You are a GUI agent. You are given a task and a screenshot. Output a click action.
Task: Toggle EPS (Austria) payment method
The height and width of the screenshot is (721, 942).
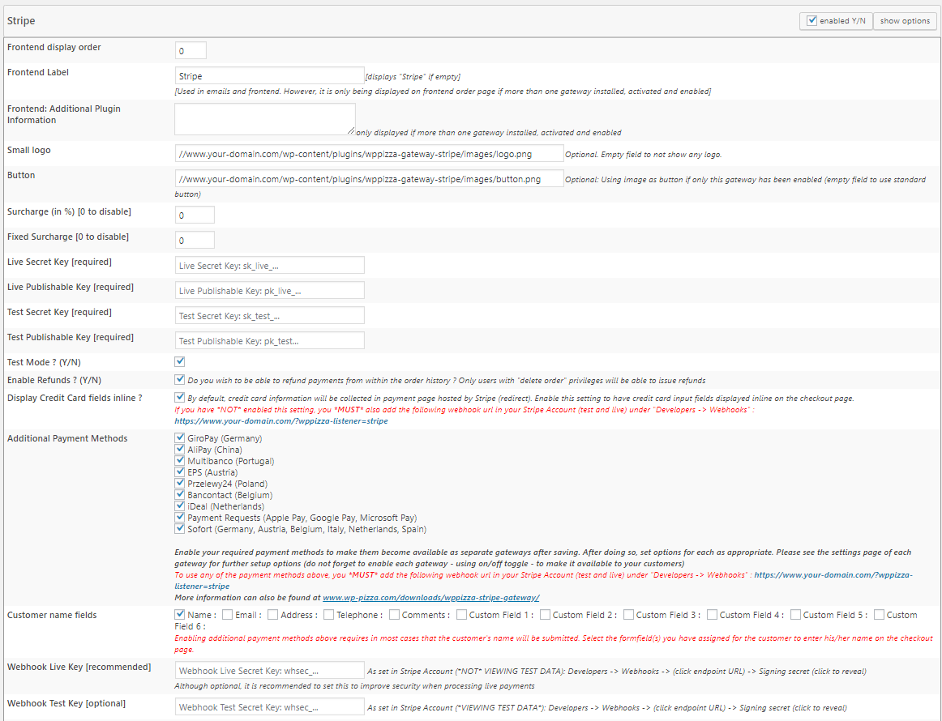click(x=180, y=471)
